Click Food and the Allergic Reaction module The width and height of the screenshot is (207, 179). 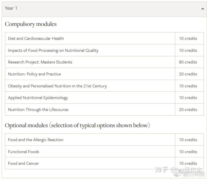[36, 140]
